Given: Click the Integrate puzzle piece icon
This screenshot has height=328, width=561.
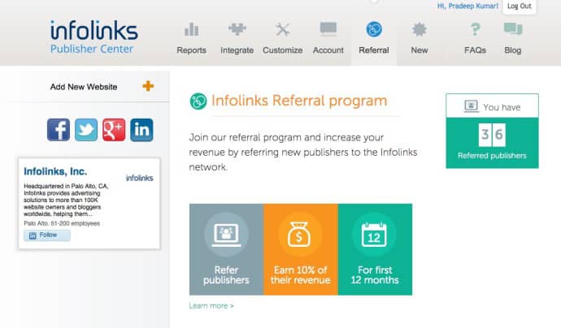Looking at the screenshot, I should (x=237, y=29).
